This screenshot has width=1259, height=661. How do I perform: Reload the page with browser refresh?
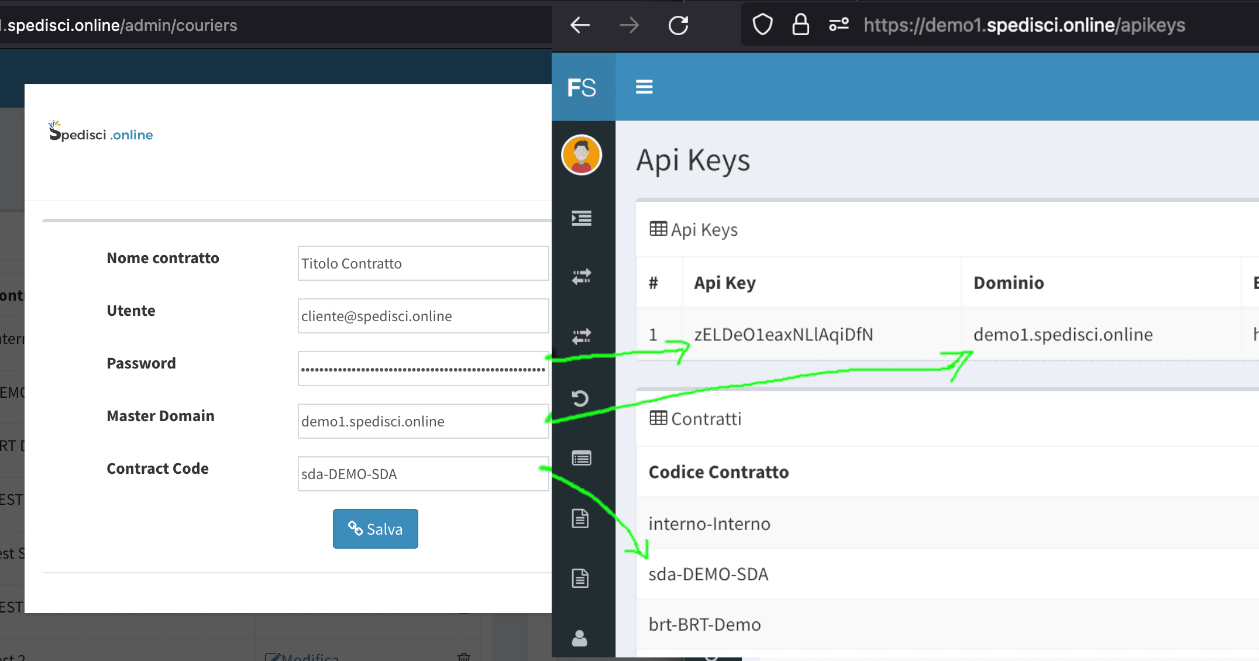point(679,25)
